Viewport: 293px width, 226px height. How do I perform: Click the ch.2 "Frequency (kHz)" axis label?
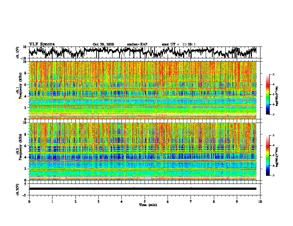pyautogui.click(x=20, y=147)
